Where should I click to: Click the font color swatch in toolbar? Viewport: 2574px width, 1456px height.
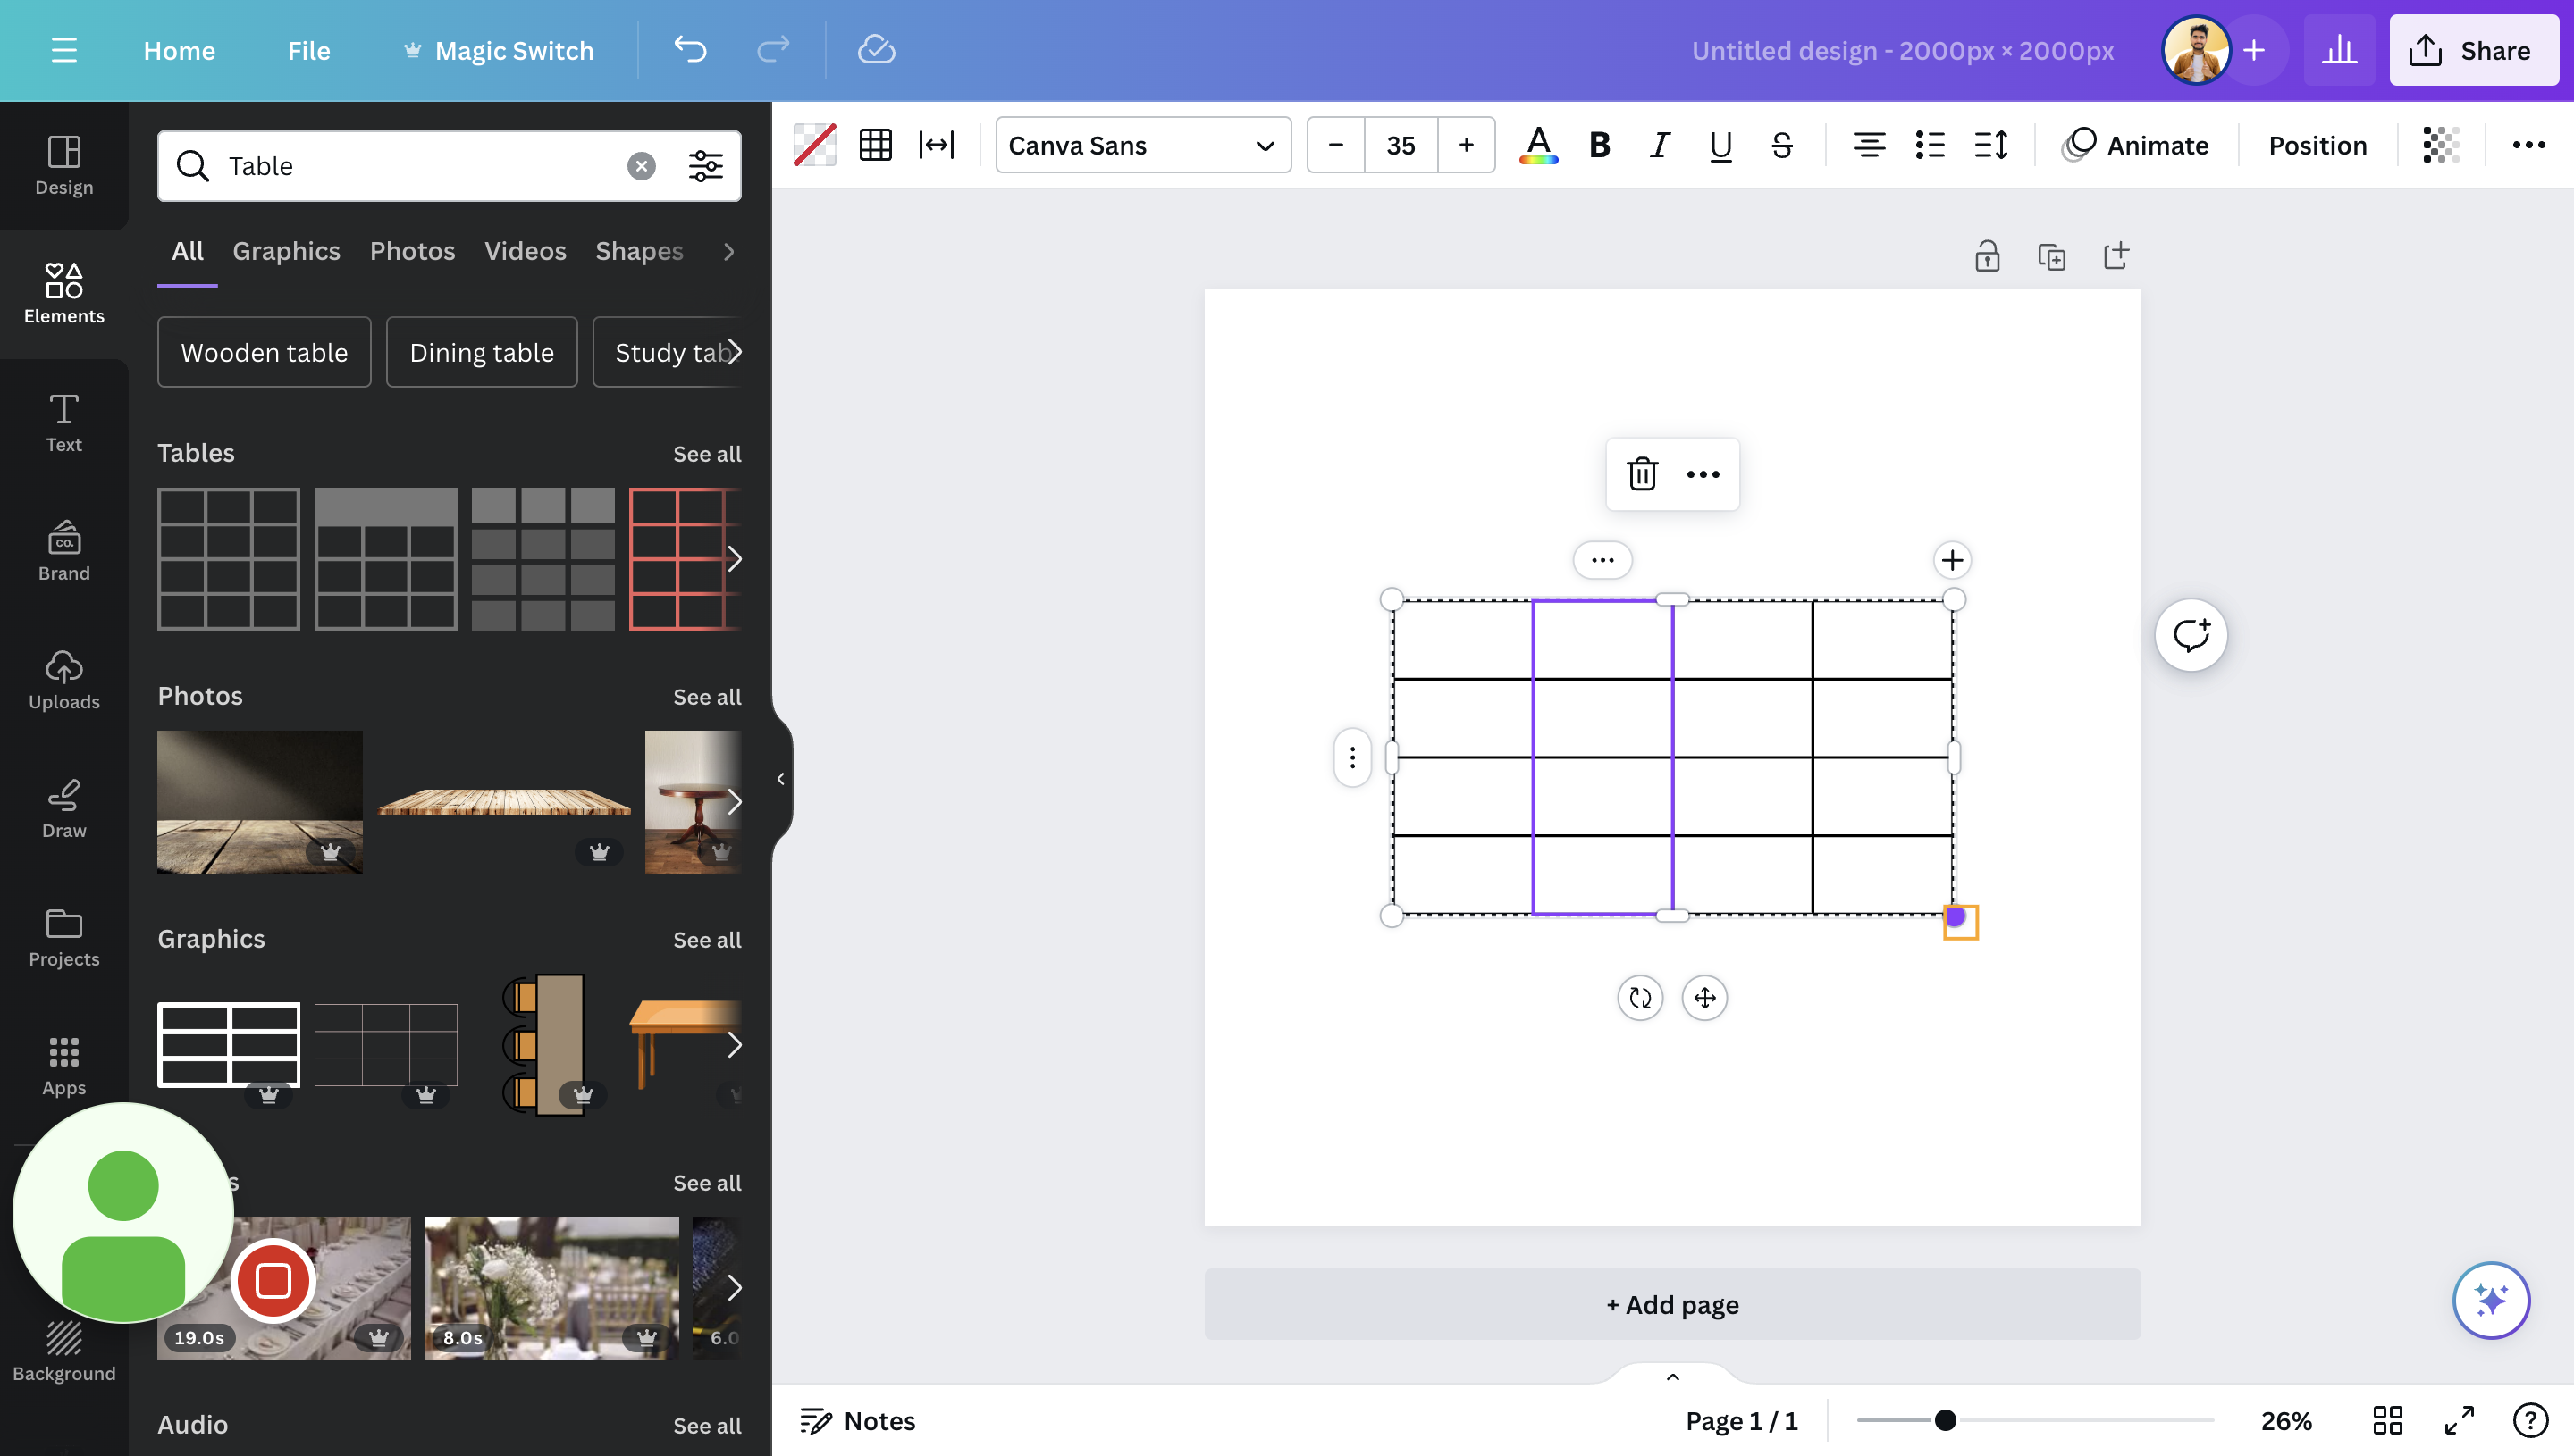pyautogui.click(x=1536, y=145)
